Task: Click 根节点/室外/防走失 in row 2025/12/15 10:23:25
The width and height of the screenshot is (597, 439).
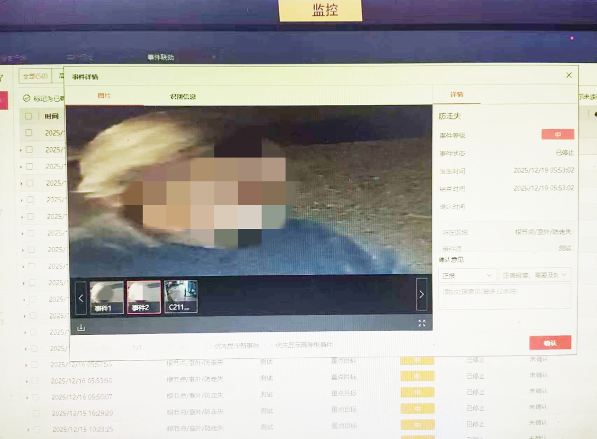Action: (x=195, y=428)
